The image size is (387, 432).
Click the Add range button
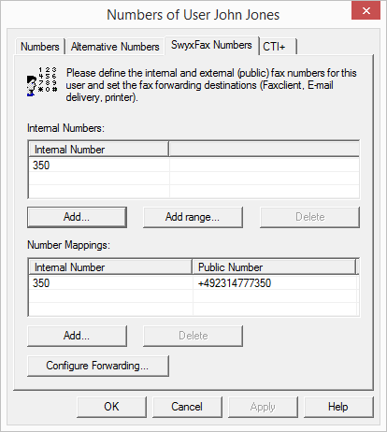193,217
